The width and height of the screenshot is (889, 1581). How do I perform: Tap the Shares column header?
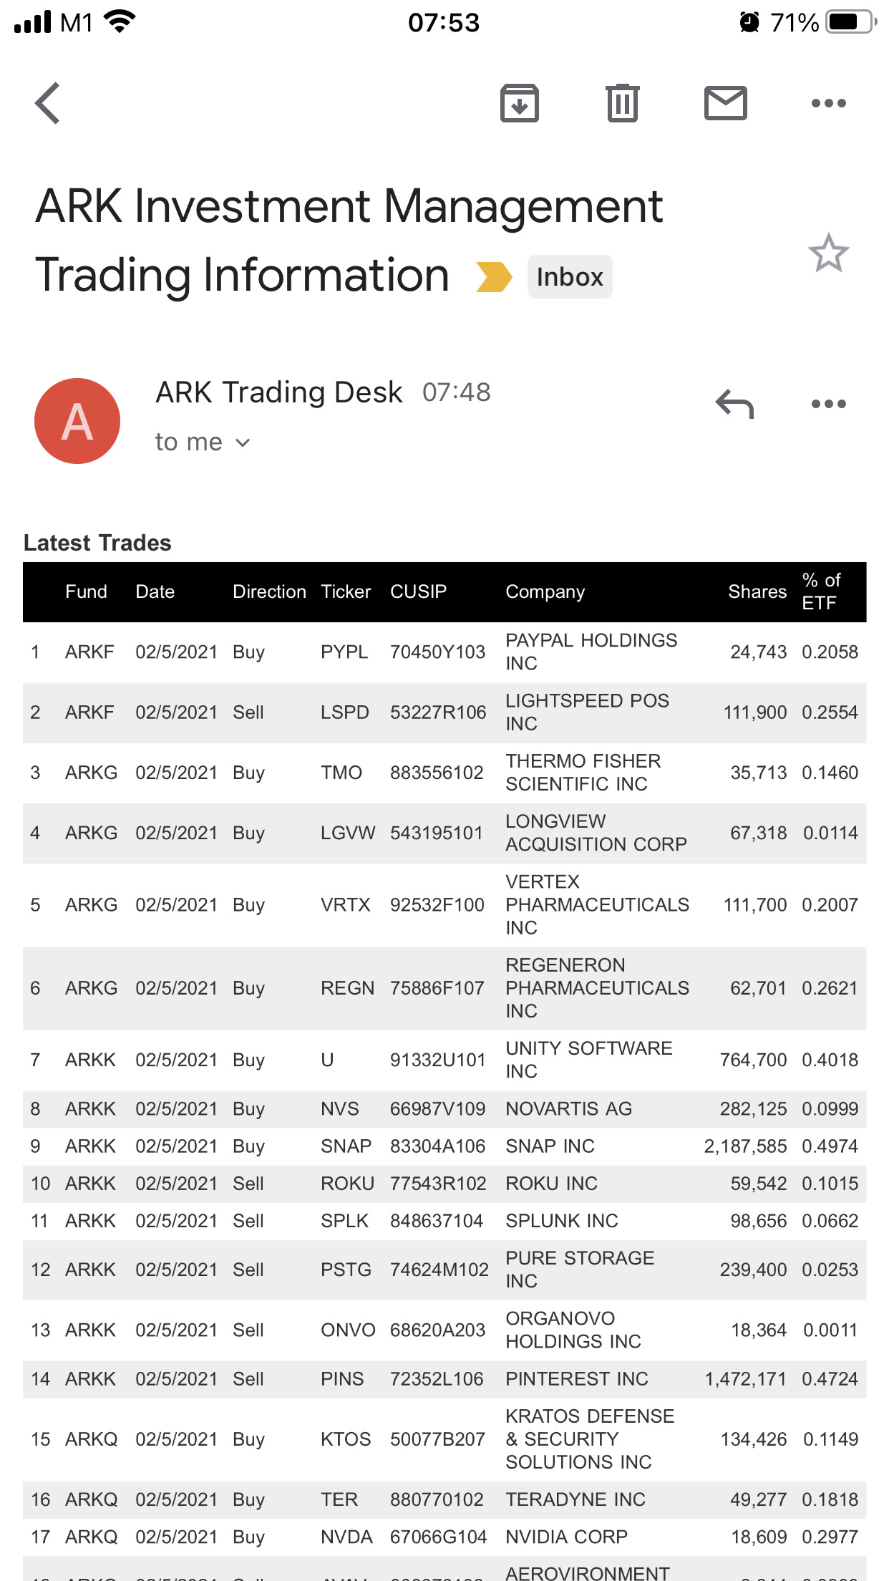(757, 591)
